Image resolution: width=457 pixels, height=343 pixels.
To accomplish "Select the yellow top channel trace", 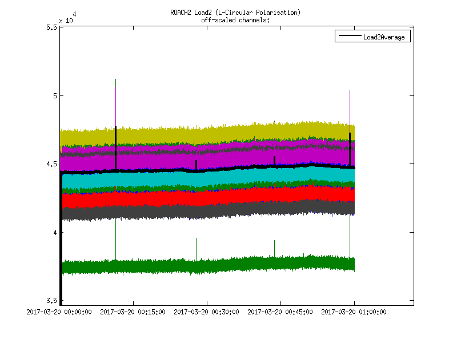I will tap(228, 133).
